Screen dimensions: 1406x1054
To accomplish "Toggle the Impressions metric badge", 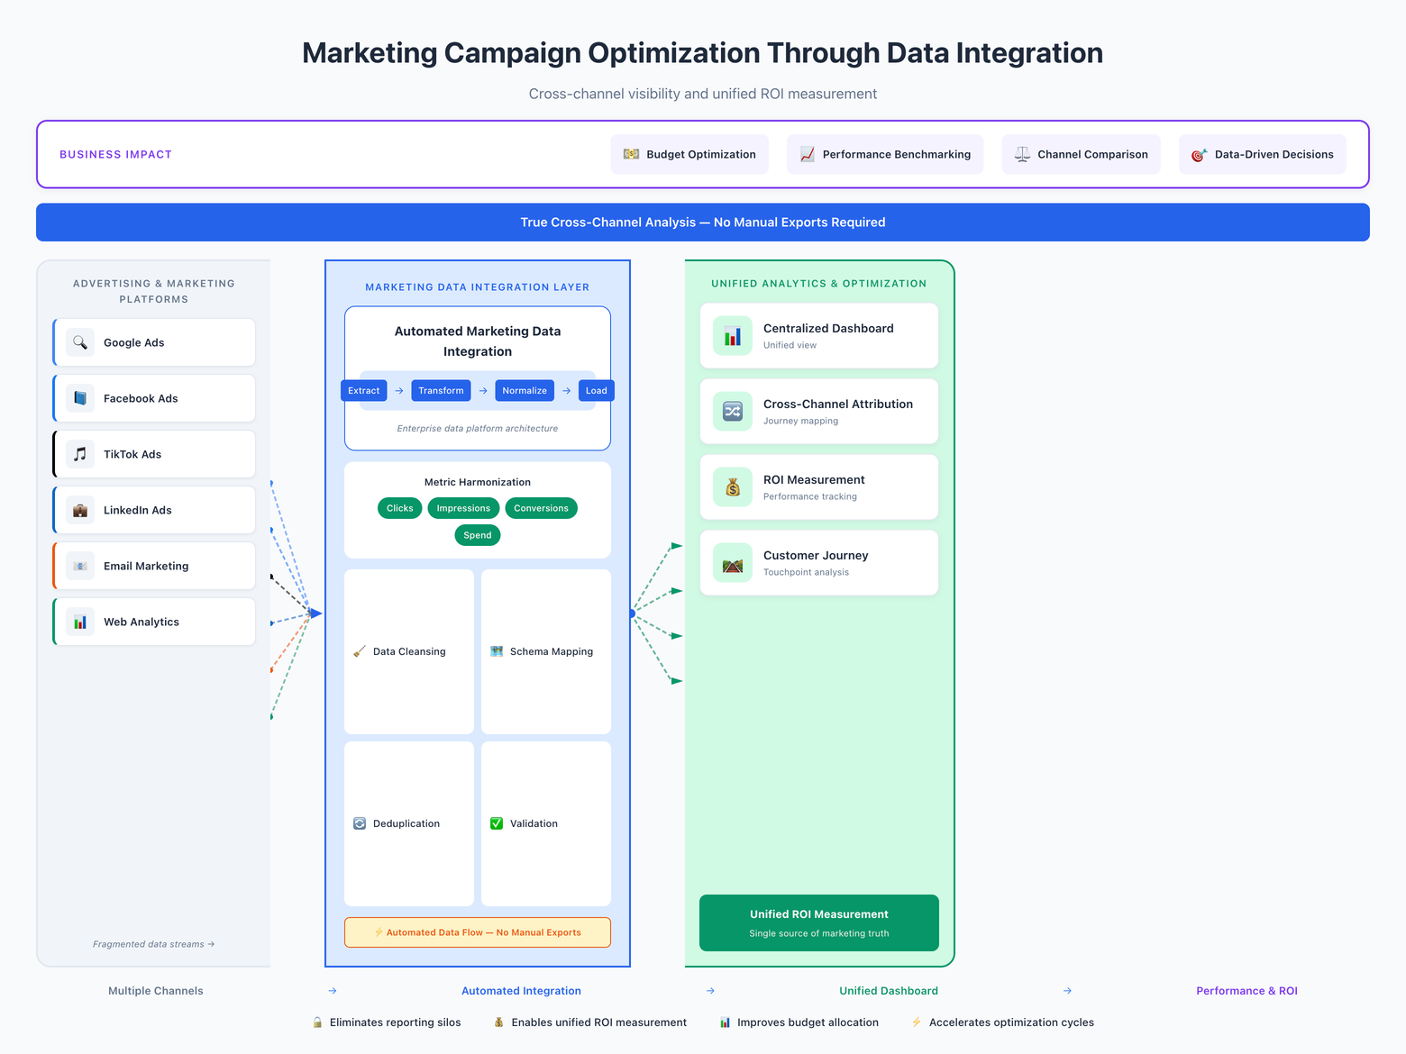I will point(463,508).
